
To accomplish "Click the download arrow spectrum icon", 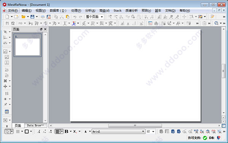I will (156, 23).
